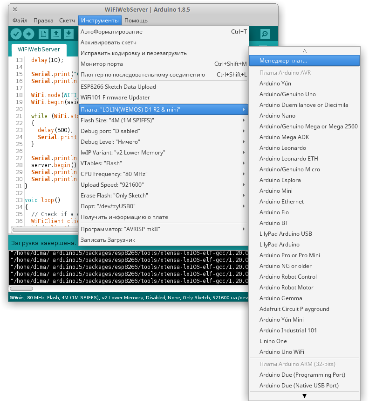Open the Скетч menu

point(67,21)
